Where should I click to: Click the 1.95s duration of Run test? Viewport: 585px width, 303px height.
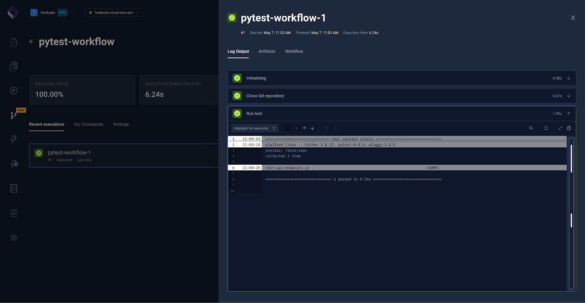click(x=557, y=114)
